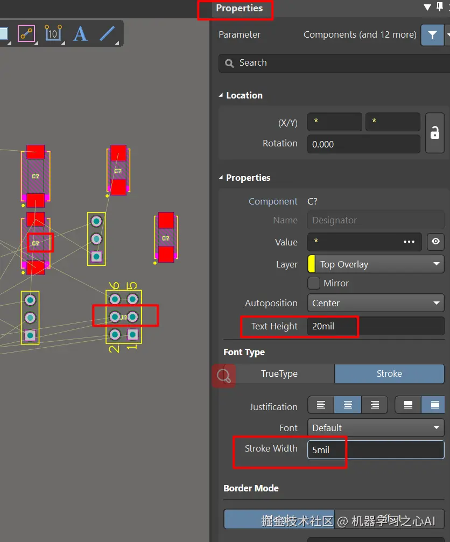450x542 pixels.
Task: Toggle Value visibility eye icon
Action: pos(435,241)
